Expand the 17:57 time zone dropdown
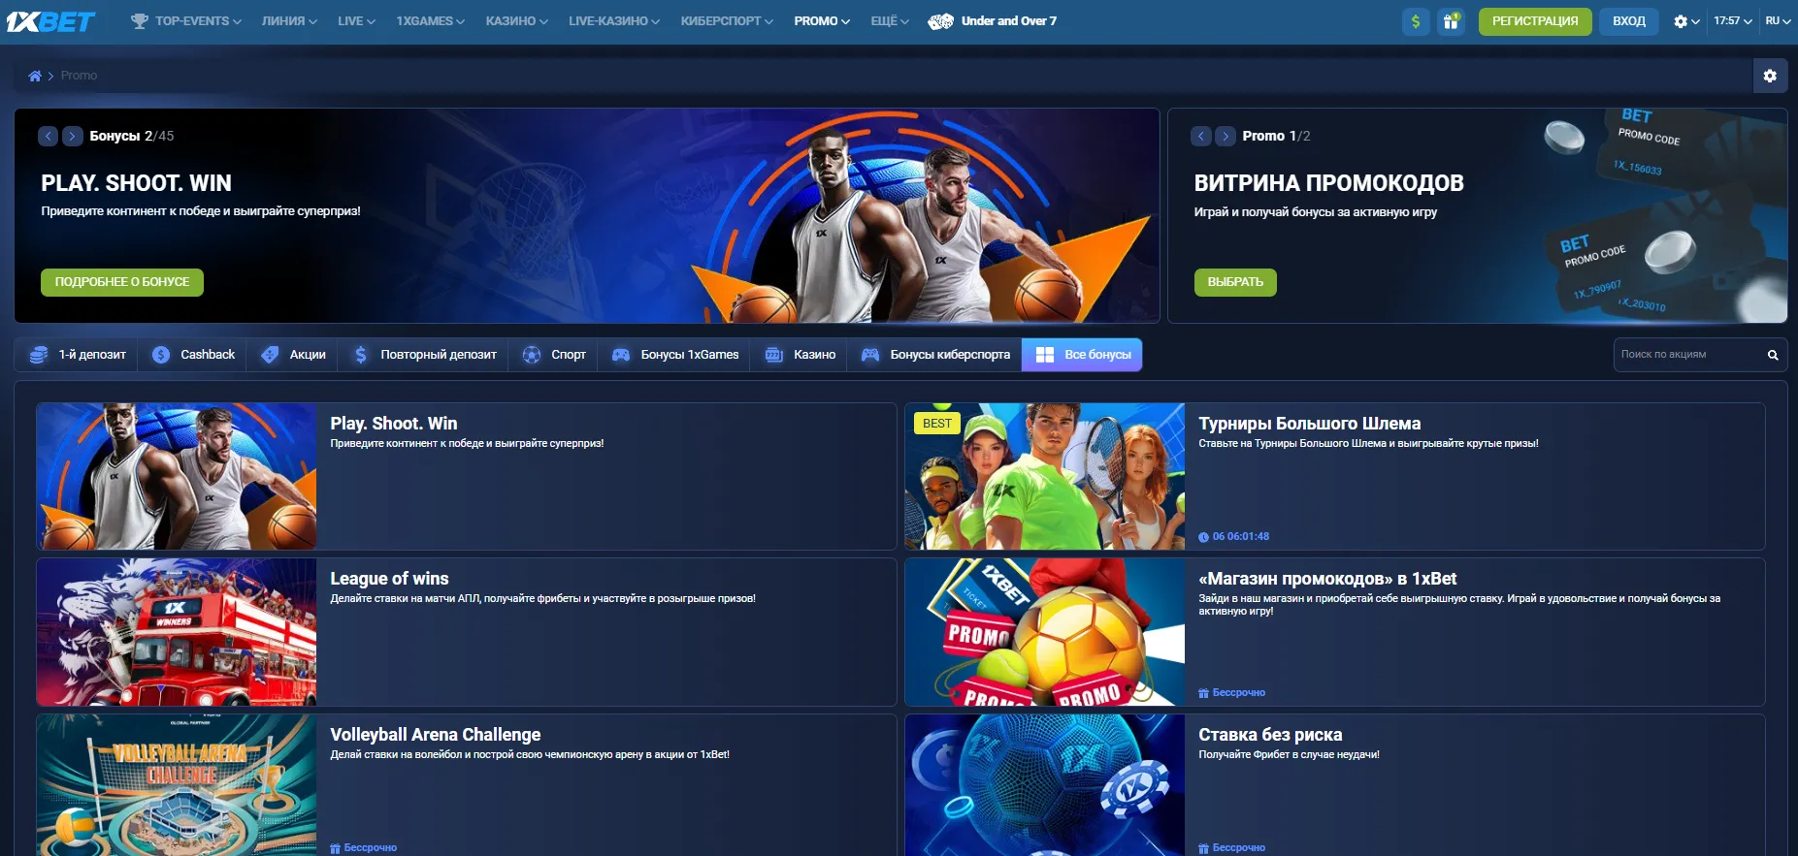The image size is (1798, 856). coord(1732,21)
